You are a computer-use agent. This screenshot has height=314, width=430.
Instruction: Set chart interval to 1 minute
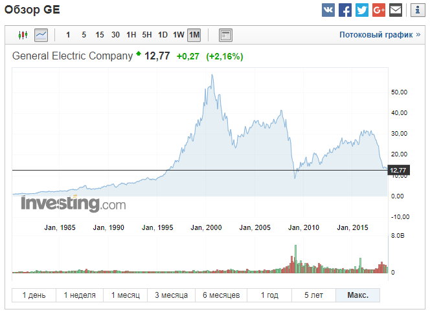pyautogui.click(x=68, y=35)
